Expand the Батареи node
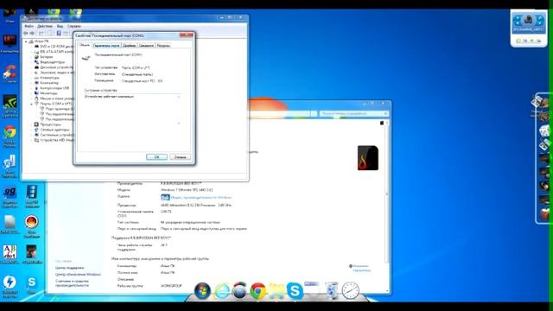Image resolution: width=553 pixels, height=311 pixels. click(x=31, y=57)
